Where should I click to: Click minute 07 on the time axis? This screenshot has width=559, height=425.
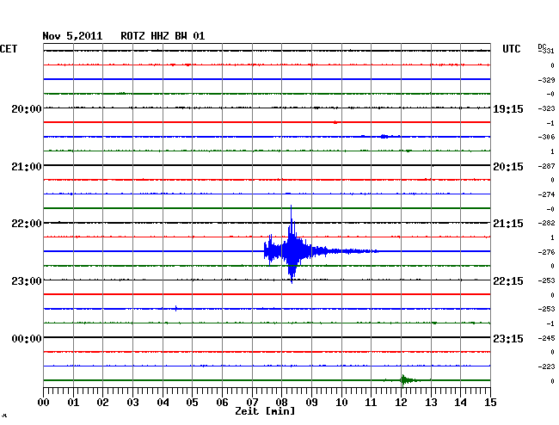252,402
